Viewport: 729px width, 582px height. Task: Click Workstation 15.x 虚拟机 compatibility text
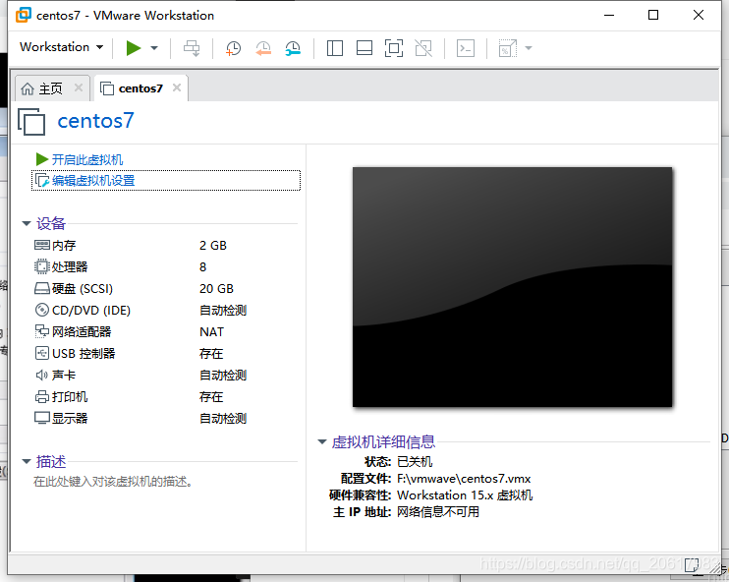pos(465,495)
